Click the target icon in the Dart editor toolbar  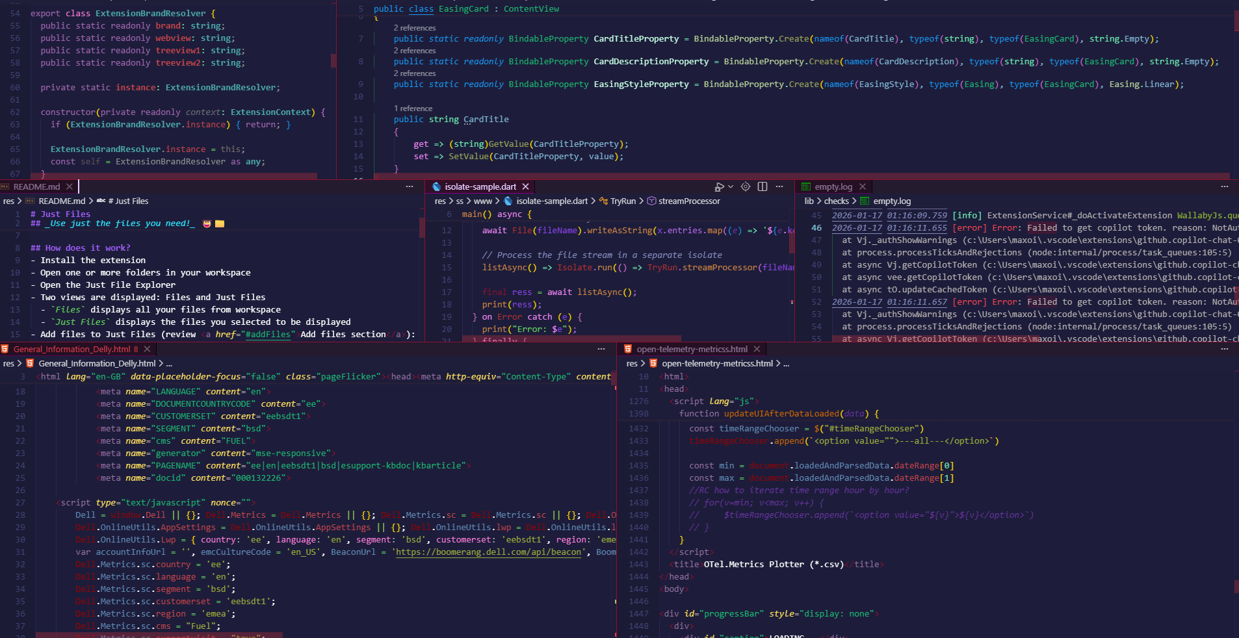[x=746, y=187]
